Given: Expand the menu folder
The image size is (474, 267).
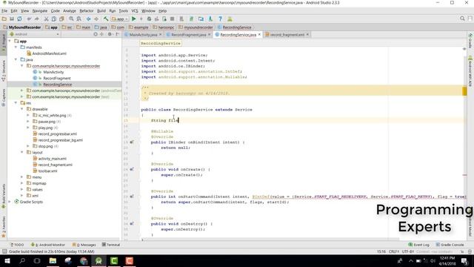Looking at the screenshot, I should tap(21, 177).
